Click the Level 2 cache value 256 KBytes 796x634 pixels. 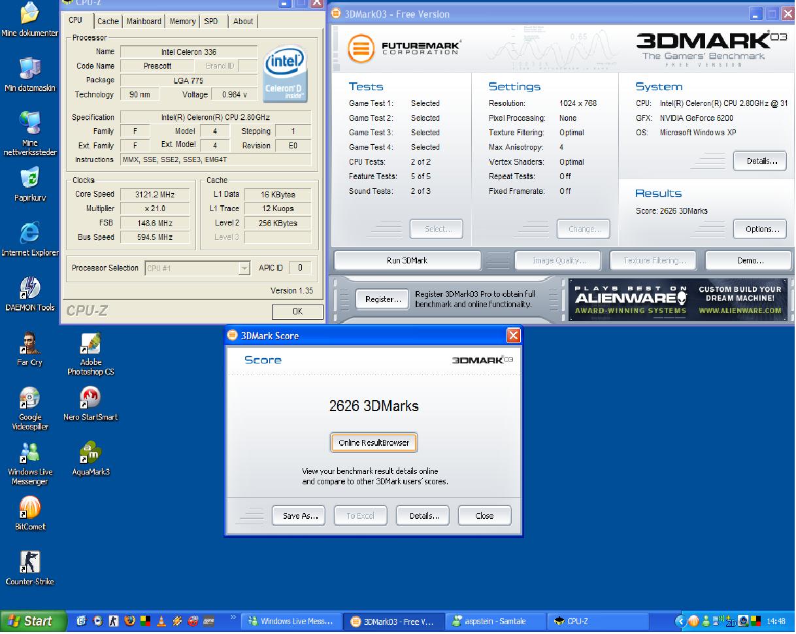(x=278, y=223)
